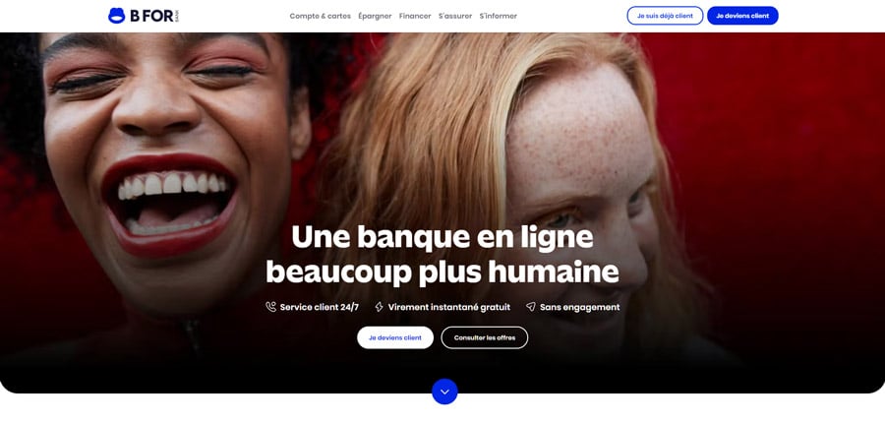Click the blue scroll-down chevron button
The width and height of the screenshot is (885, 424).
[444, 392]
